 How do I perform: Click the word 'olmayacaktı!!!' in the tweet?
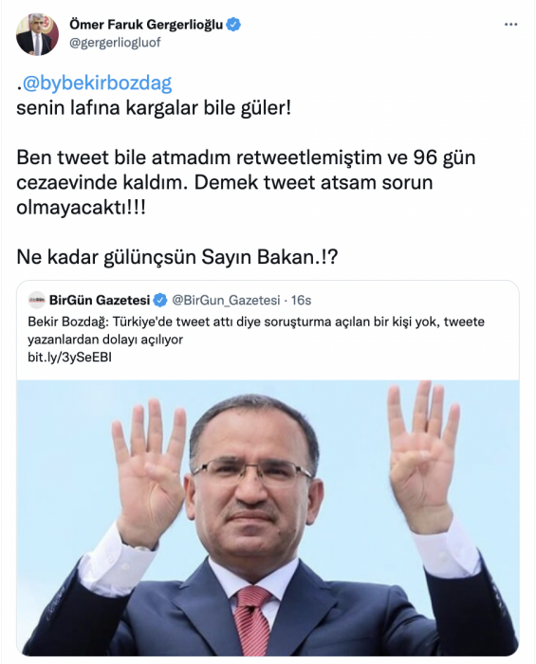81,208
